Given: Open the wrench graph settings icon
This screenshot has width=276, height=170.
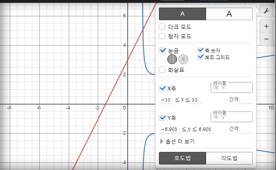Looking at the screenshot, I should coord(266,11).
